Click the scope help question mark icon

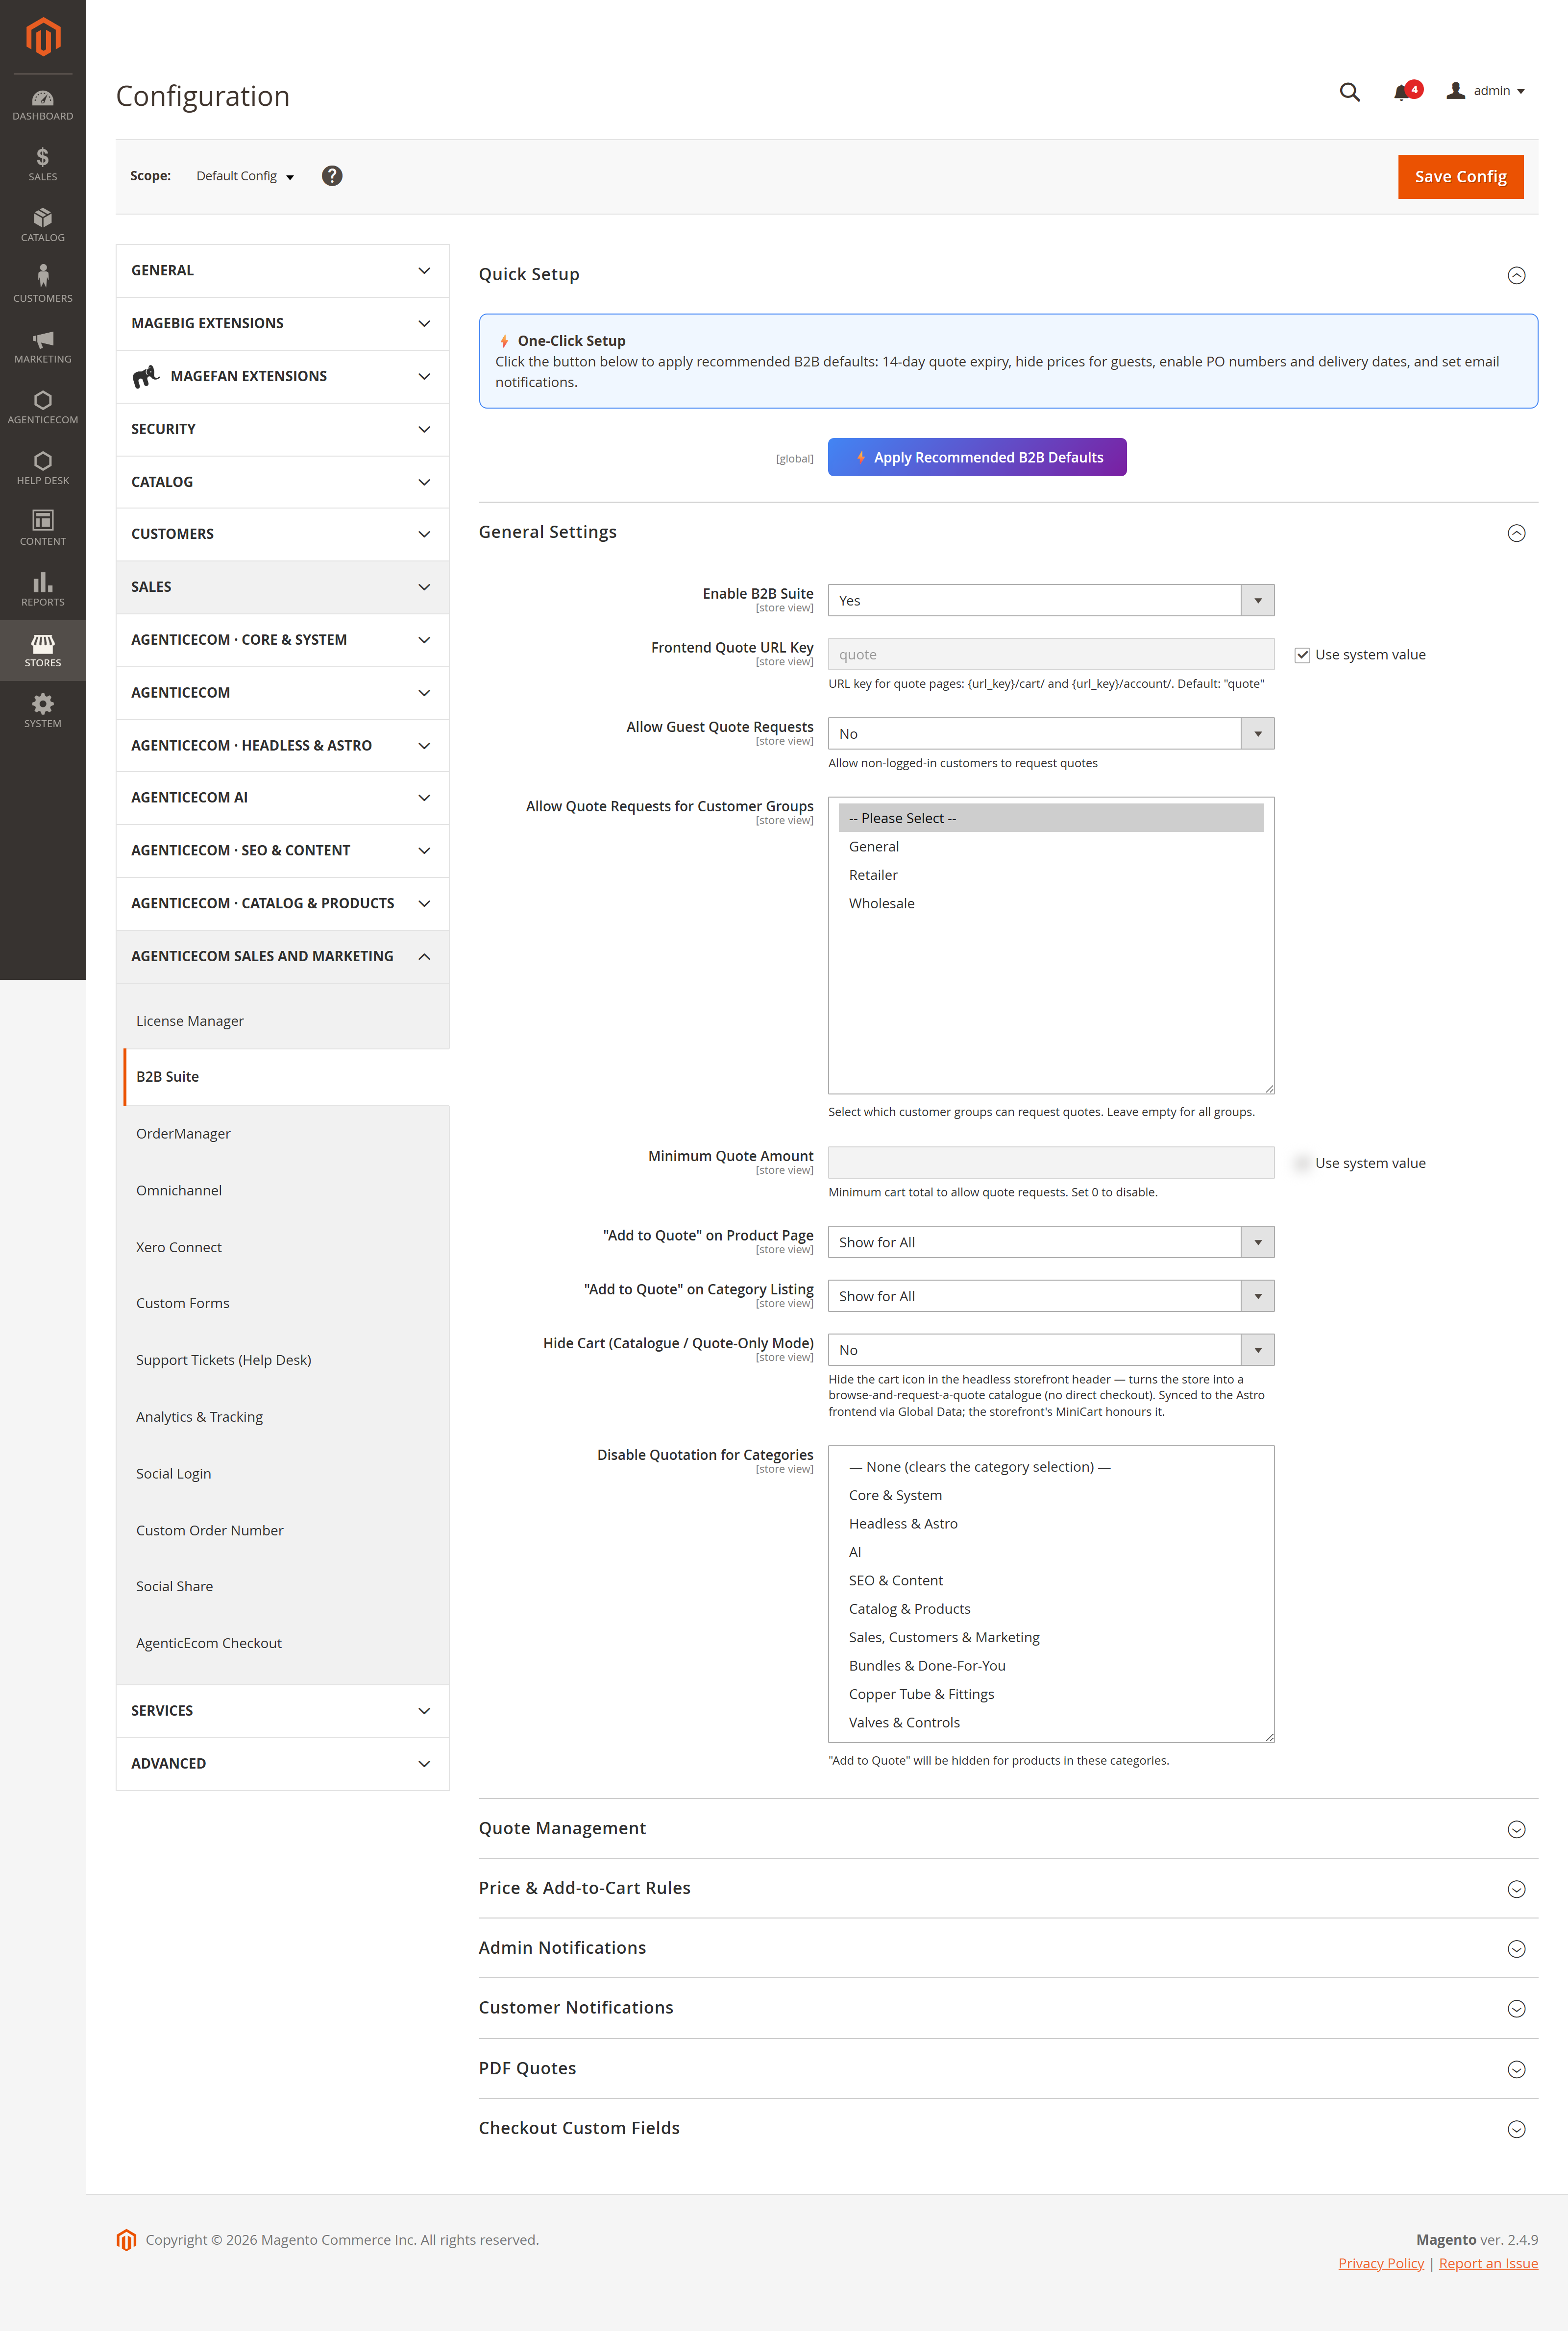[x=332, y=176]
